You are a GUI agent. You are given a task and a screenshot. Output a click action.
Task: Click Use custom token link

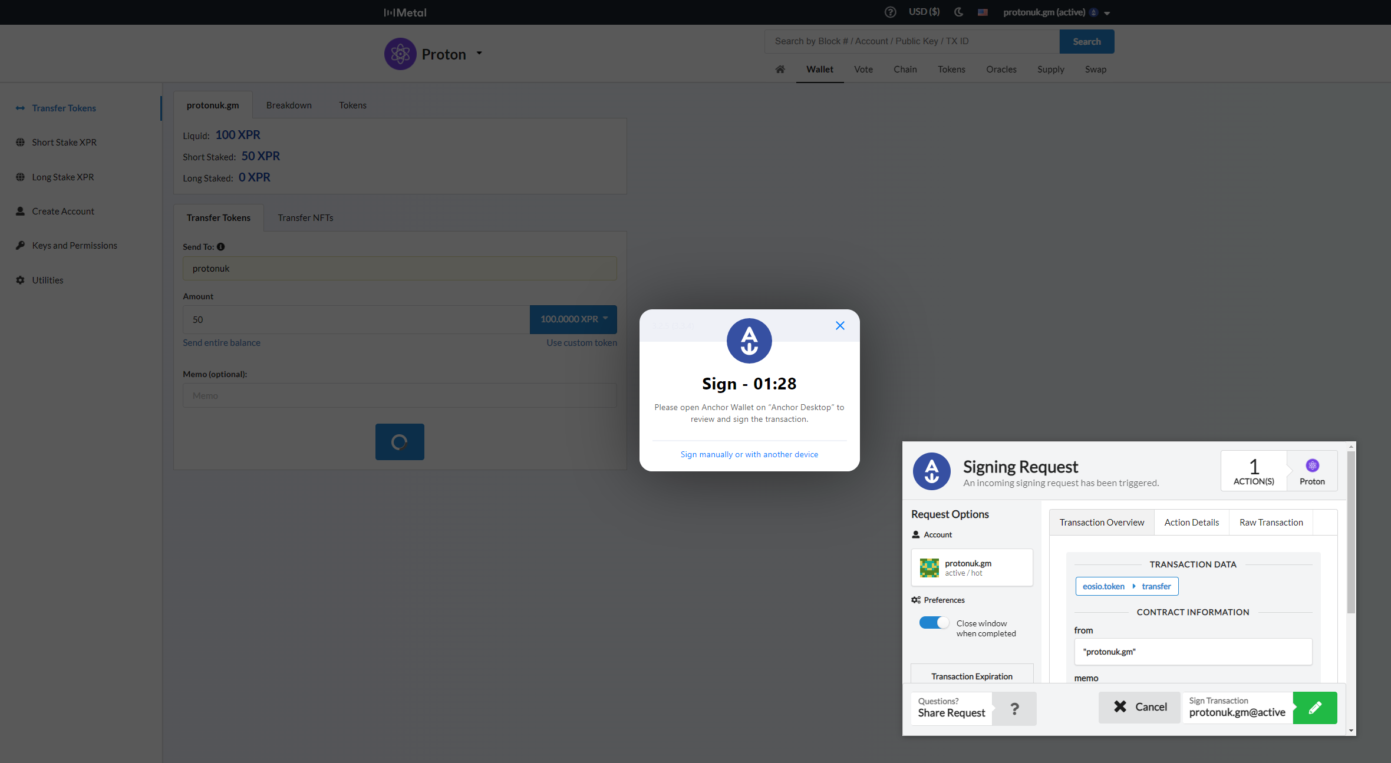pyautogui.click(x=582, y=343)
